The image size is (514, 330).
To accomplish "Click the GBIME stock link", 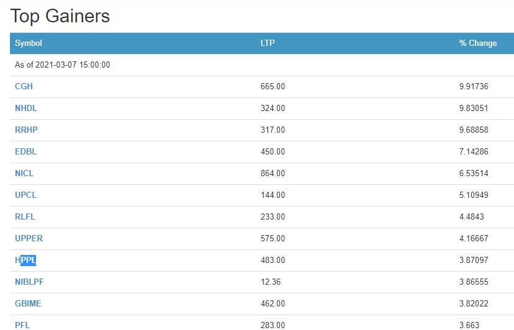I will tap(28, 304).
